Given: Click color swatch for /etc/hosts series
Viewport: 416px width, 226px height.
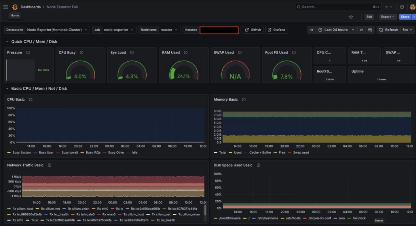Looking at the screenshot, I should [283, 218].
